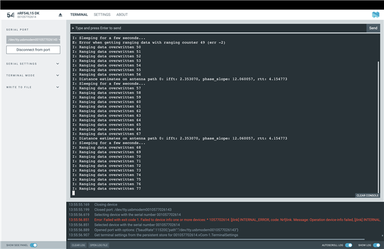384x249 pixels.
Task: Click the SERIAL PORT section label
Action: coord(17,30)
